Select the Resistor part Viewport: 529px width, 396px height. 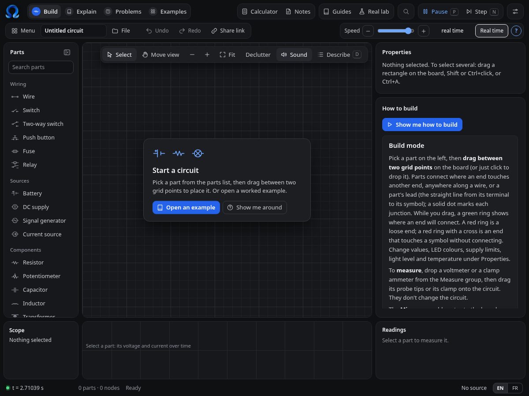41,262
